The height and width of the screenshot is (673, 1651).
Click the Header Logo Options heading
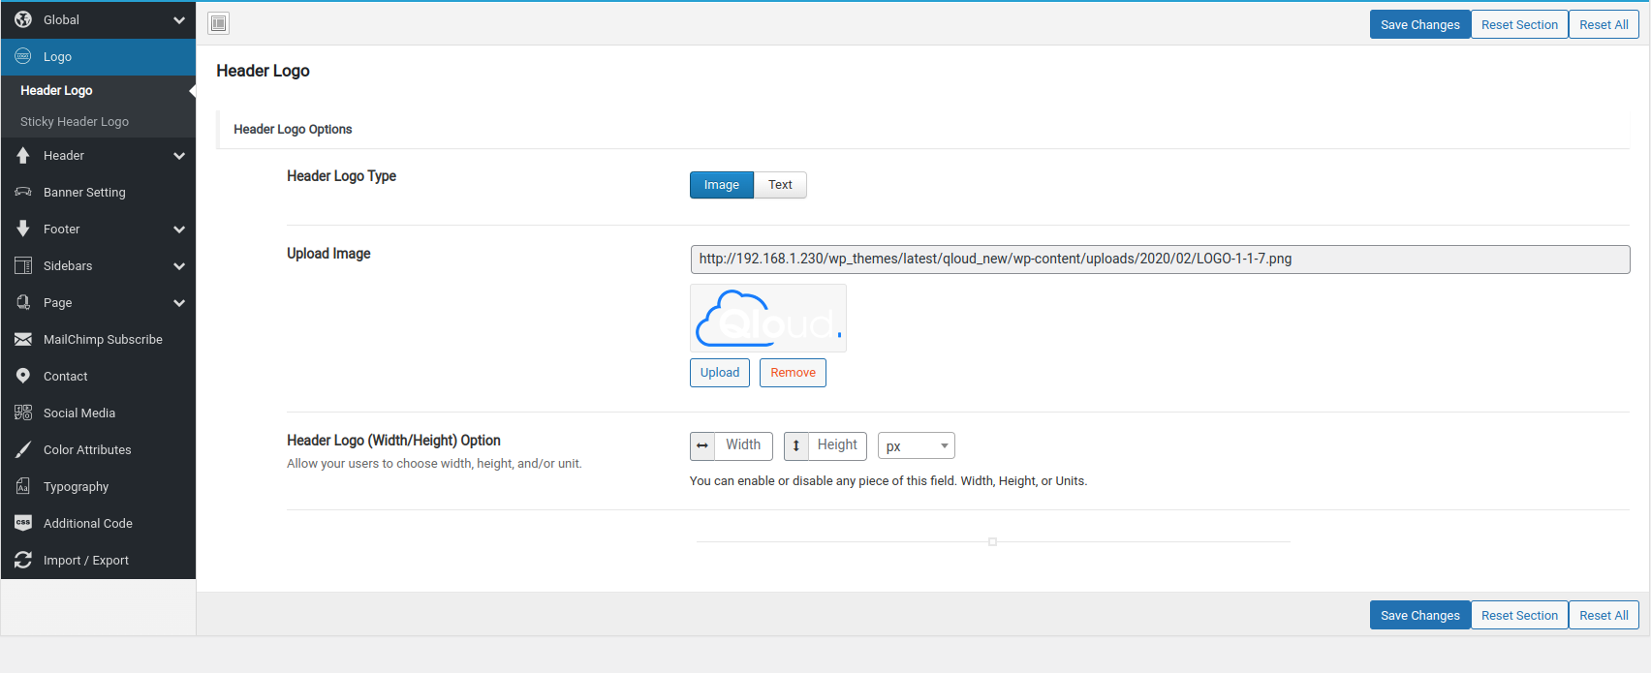[x=293, y=129]
